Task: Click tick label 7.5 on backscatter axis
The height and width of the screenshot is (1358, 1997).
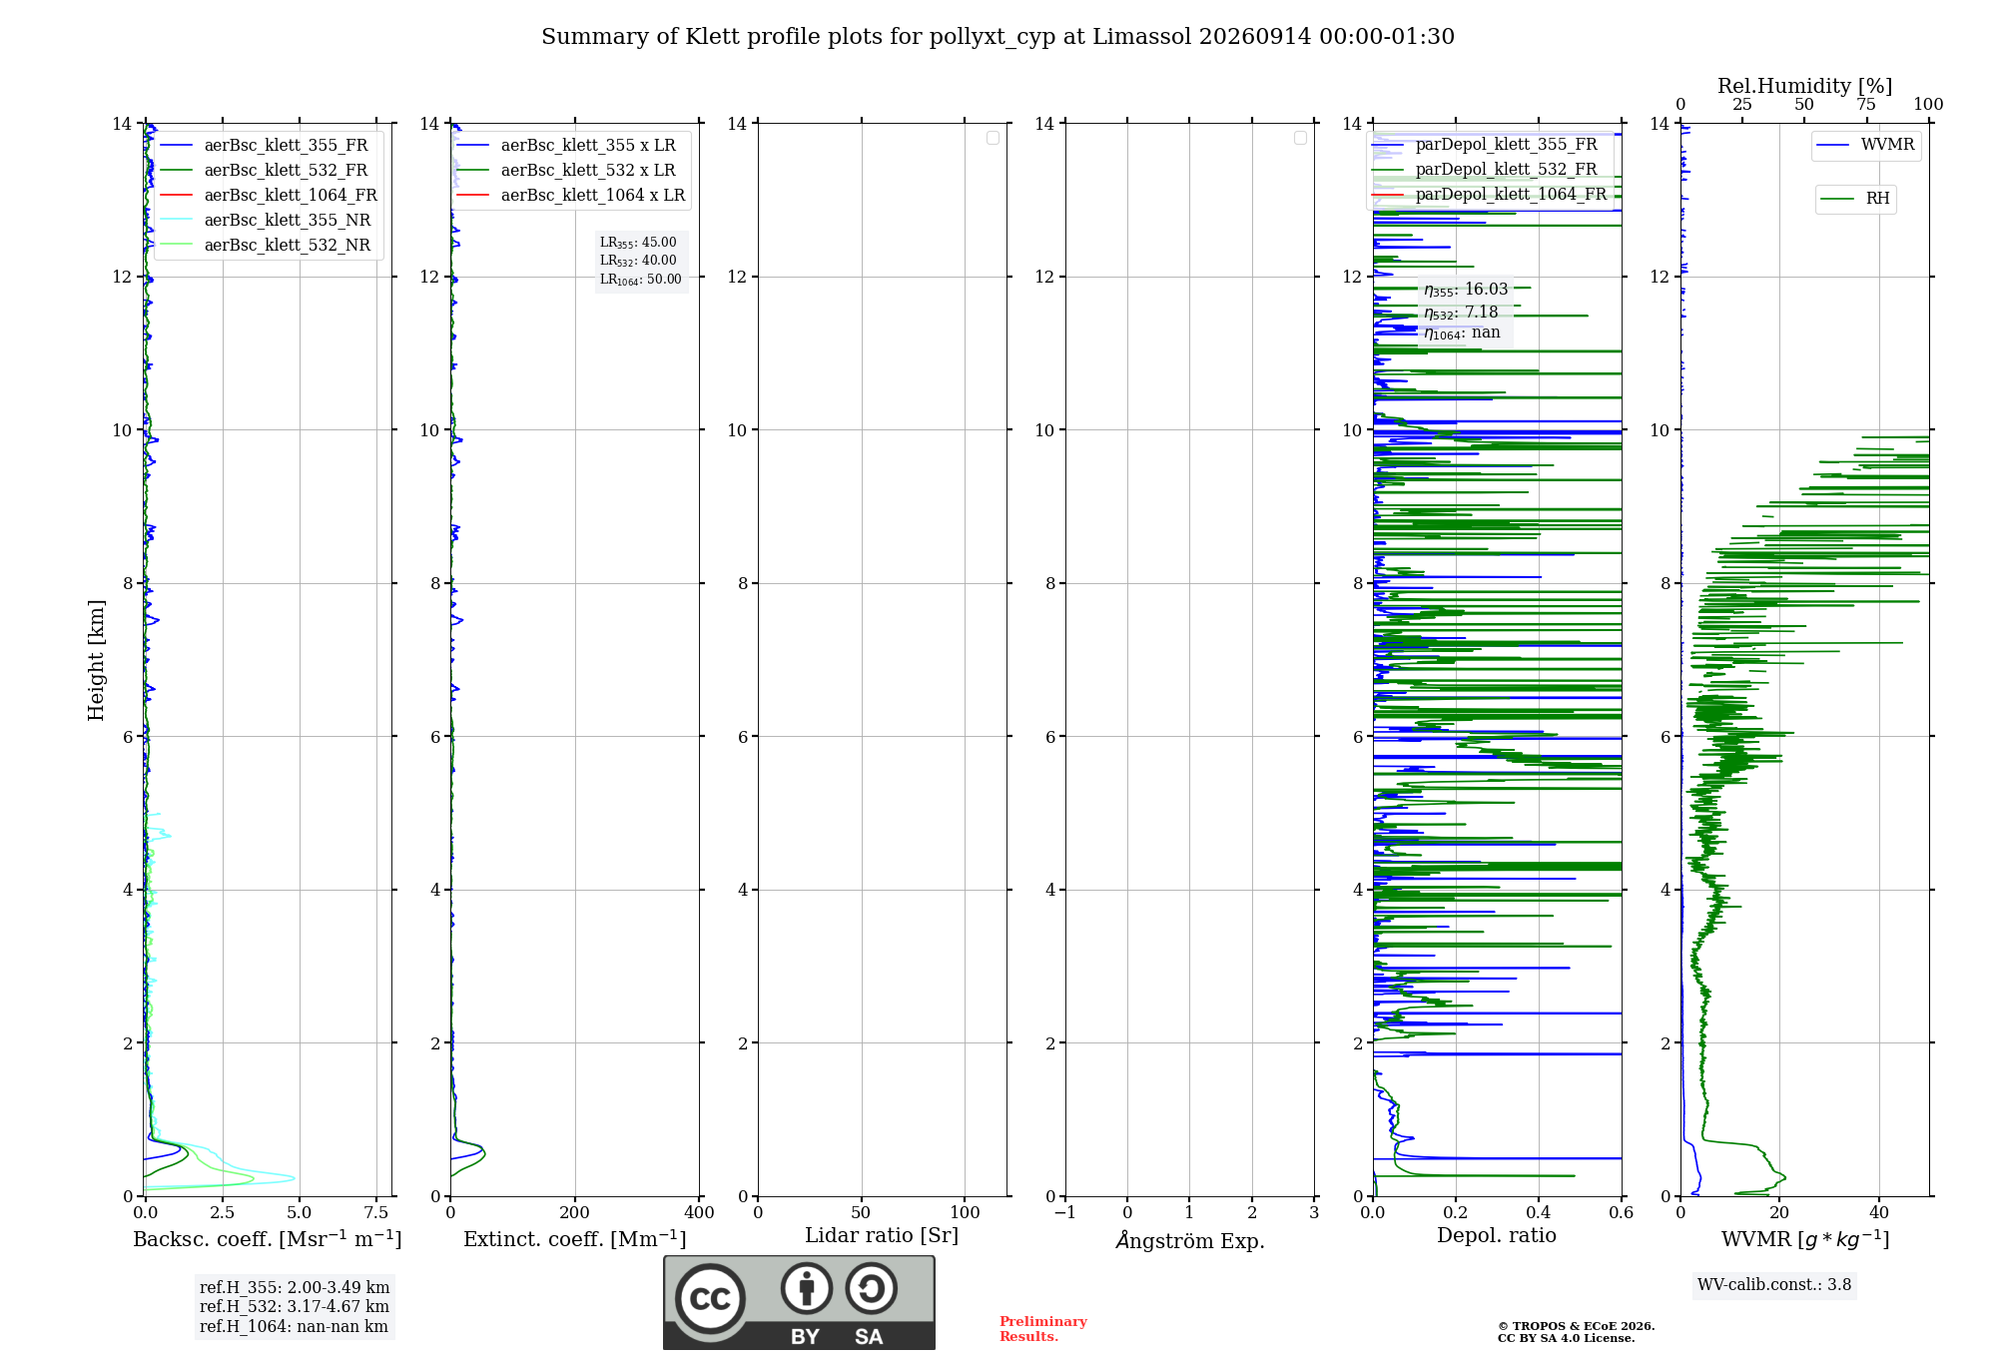Action: [x=376, y=1213]
